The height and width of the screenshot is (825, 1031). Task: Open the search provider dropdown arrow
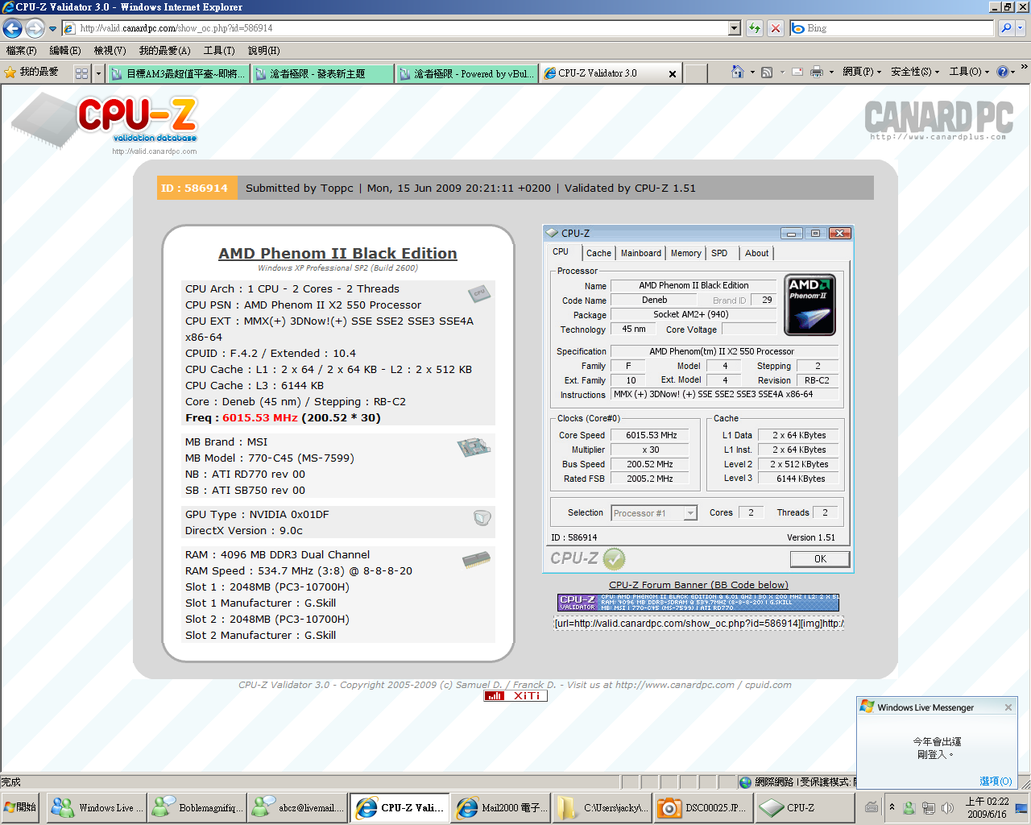tap(1021, 28)
